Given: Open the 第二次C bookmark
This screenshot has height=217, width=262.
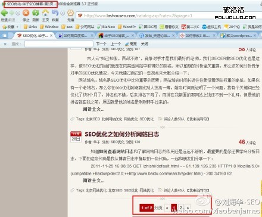Looking at the screenshot, I should pyautogui.click(x=190, y=27).
